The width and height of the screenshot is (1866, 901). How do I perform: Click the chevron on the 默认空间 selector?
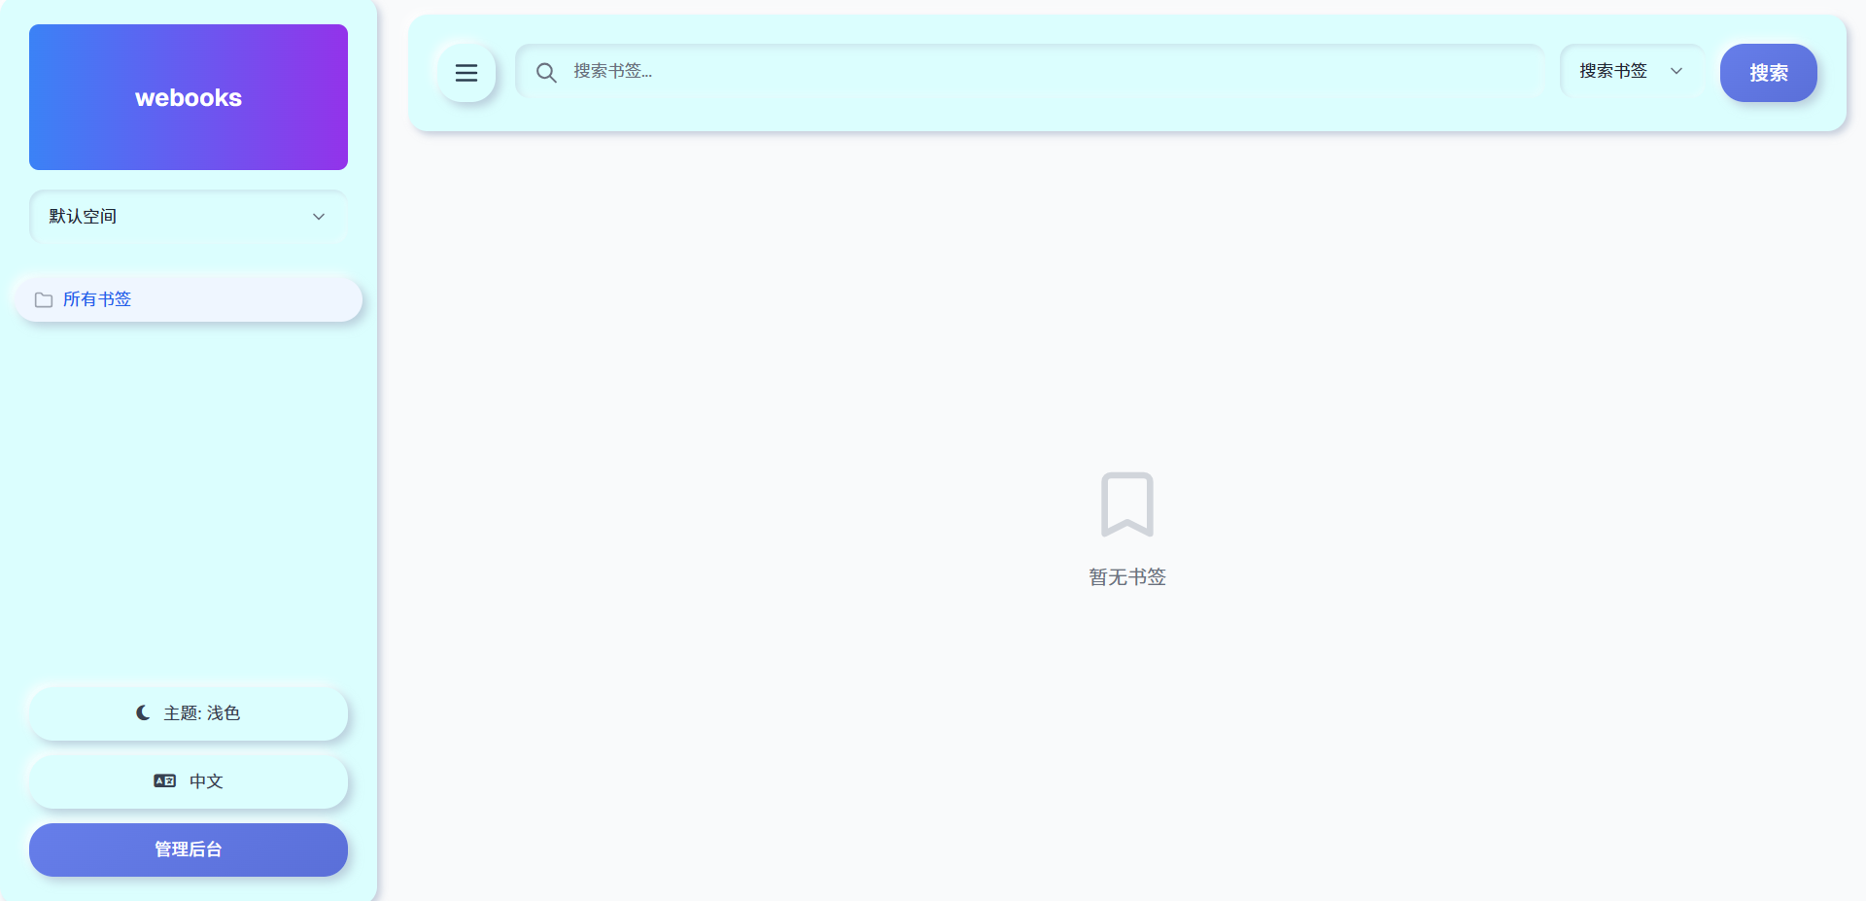click(318, 216)
